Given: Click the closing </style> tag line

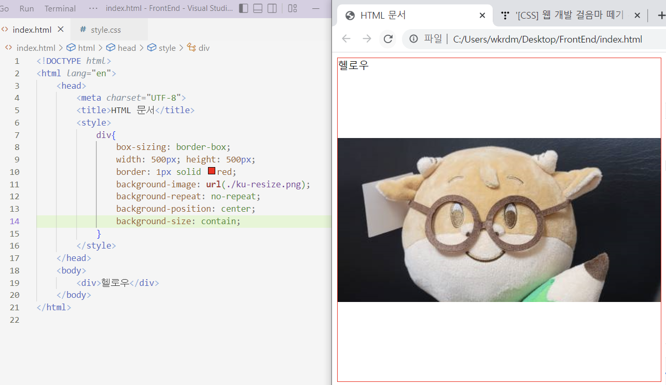Looking at the screenshot, I should tap(96, 245).
